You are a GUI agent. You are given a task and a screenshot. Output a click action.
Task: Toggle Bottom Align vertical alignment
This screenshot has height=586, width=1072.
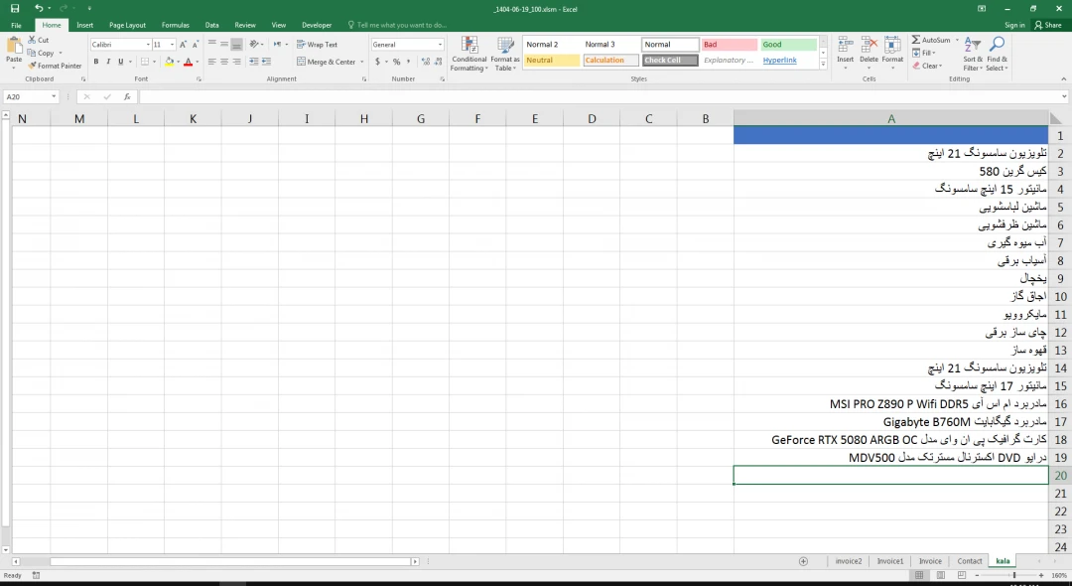pyautogui.click(x=236, y=45)
